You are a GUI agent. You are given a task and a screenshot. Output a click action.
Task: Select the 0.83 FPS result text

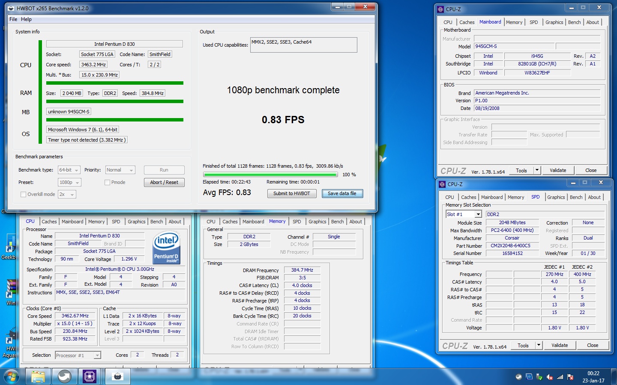click(x=283, y=120)
